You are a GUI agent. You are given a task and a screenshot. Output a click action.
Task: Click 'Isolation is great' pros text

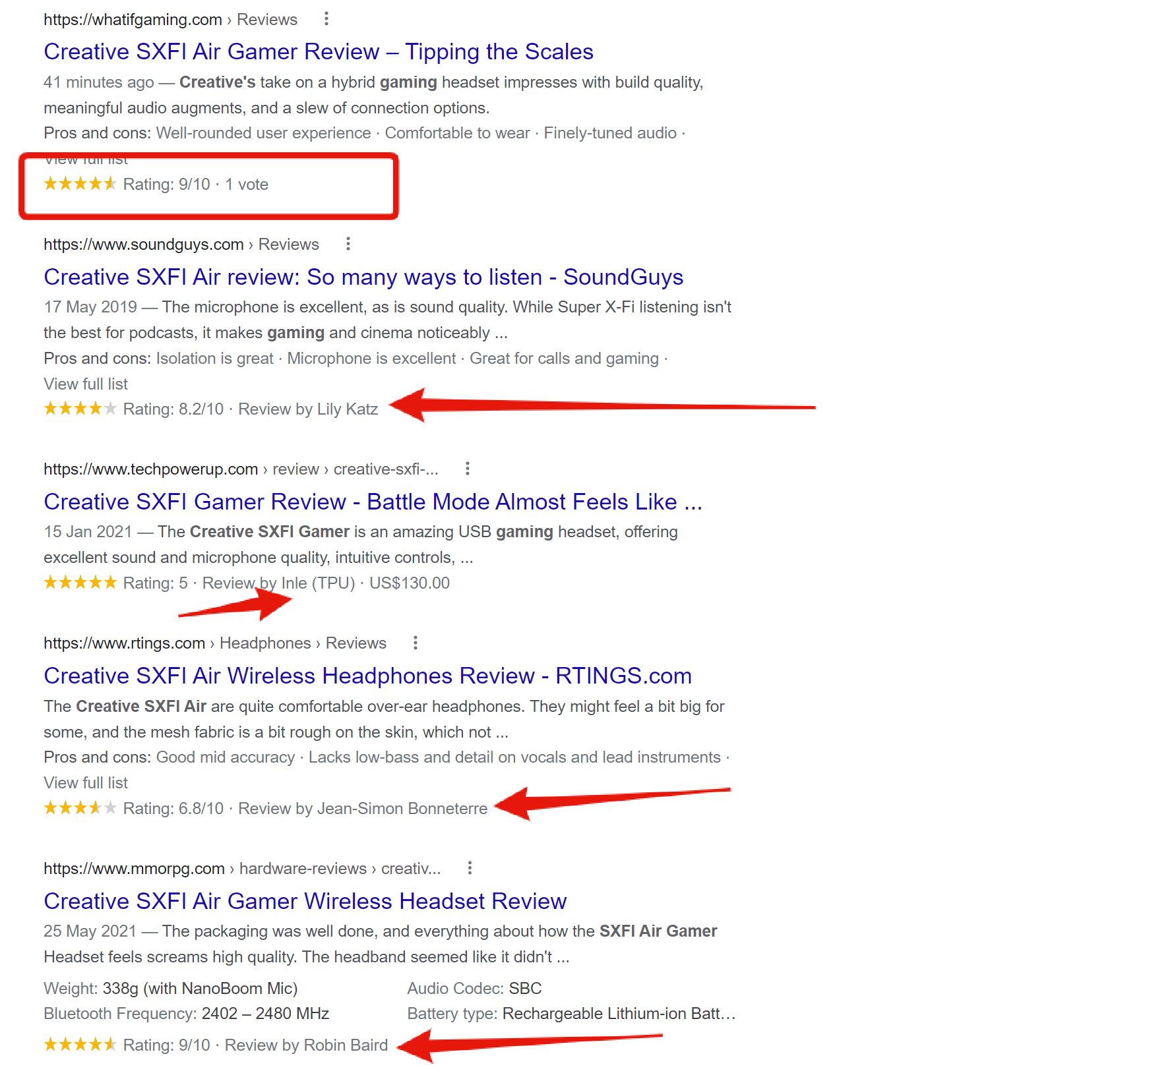click(x=214, y=359)
